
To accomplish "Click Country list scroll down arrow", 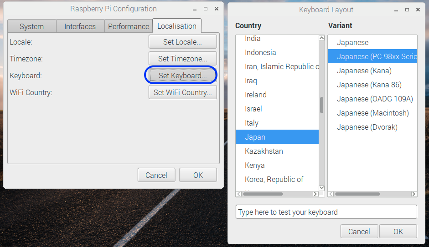I will click(x=321, y=187).
